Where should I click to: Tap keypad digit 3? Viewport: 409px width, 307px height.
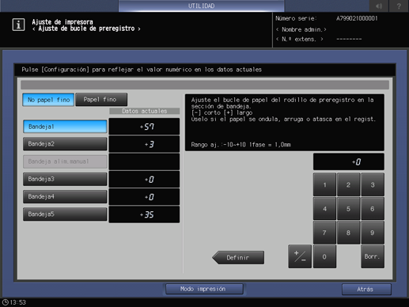click(x=373, y=184)
